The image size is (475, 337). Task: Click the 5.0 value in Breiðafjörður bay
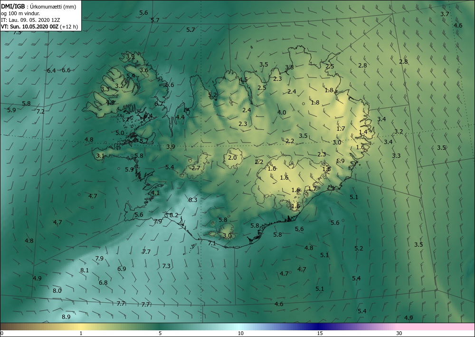point(120,133)
